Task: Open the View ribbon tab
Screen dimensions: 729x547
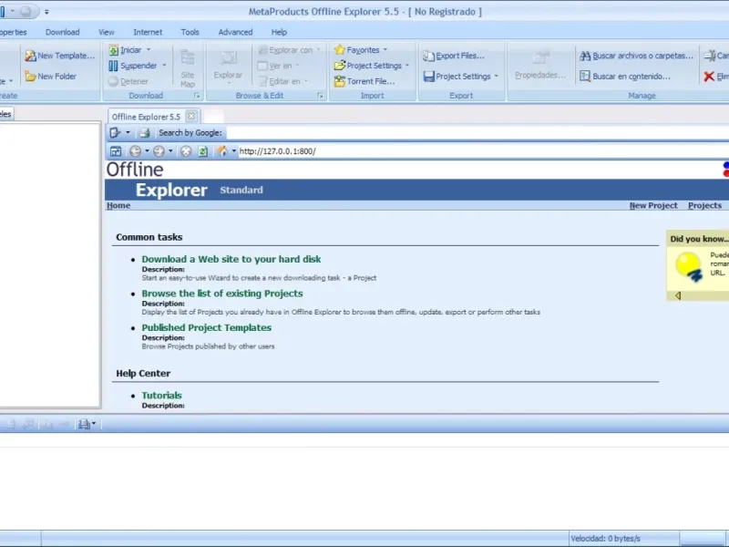Action: [x=106, y=32]
